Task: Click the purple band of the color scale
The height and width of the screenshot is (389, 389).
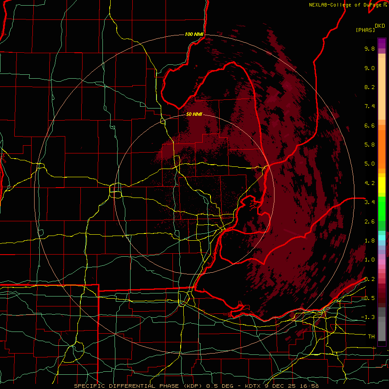Action: [382, 43]
